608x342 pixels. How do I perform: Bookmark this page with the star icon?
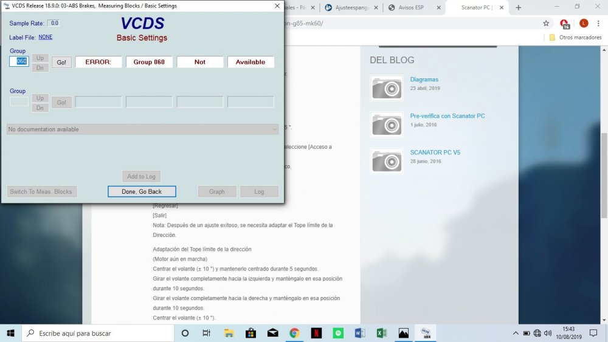546,23
